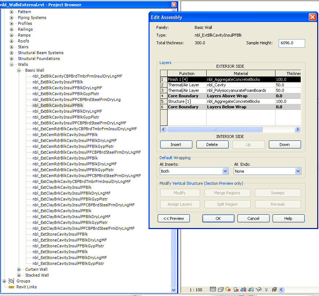Click Show Crop Region icon with lightbulb

tap(251, 289)
